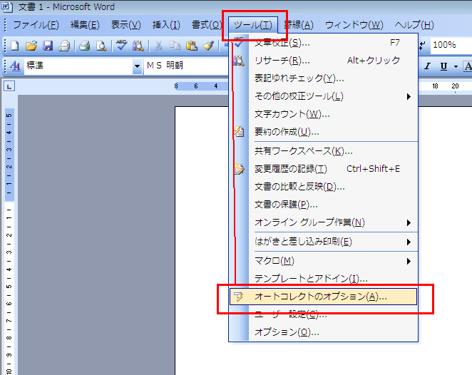Expand the 標準 style dropdown arrow

tap(137, 66)
